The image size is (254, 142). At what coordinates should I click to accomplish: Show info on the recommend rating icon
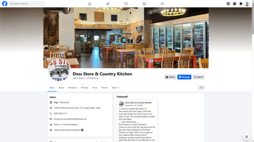pos(82,130)
